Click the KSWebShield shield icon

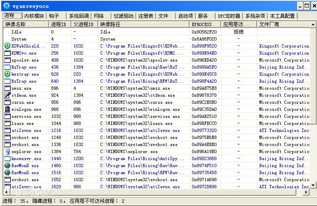click(7, 46)
